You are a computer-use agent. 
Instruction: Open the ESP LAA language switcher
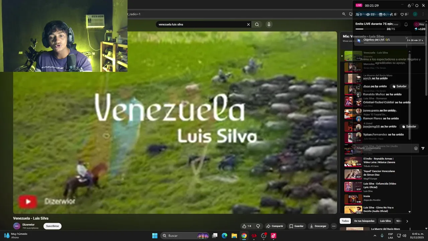391,236
